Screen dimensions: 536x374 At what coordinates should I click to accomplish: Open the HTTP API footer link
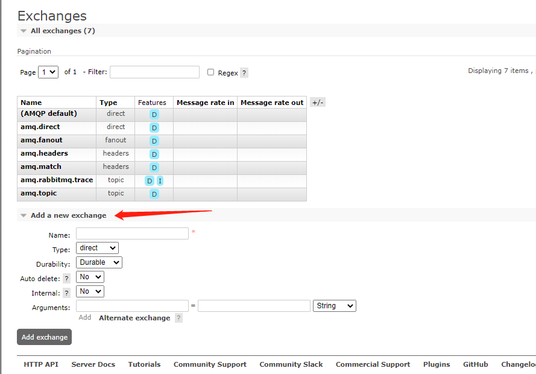(x=41, y=364)
